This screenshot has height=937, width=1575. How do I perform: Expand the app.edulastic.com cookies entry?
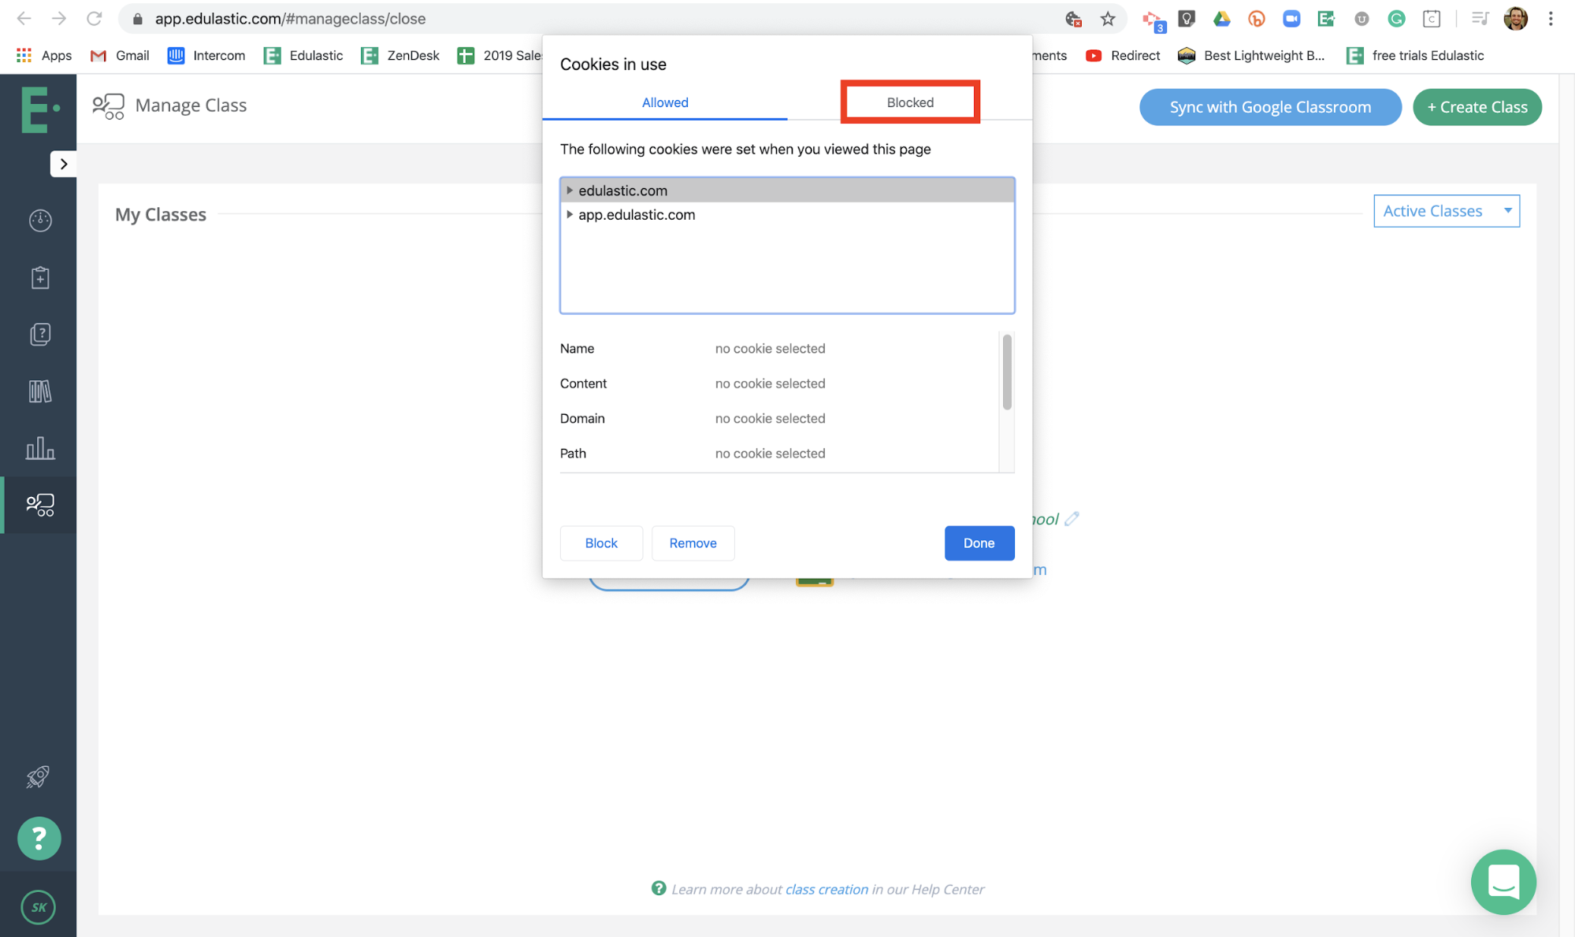click(x=570, y=214)
